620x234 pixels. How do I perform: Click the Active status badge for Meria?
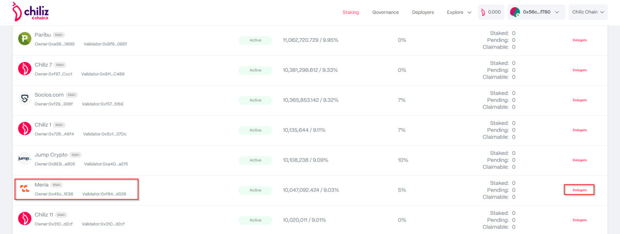click(x=255, y=190)
